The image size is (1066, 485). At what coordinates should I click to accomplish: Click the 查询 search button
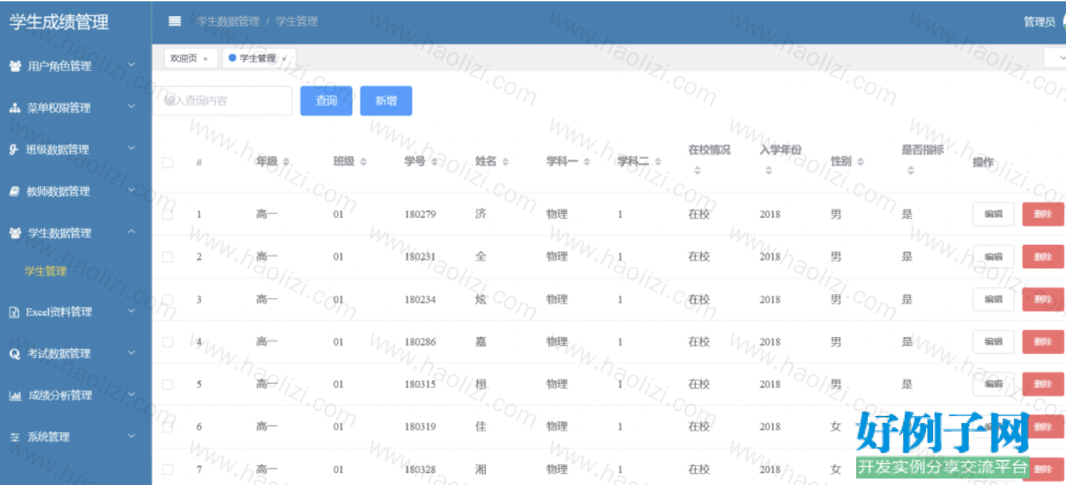pos(326,101)
